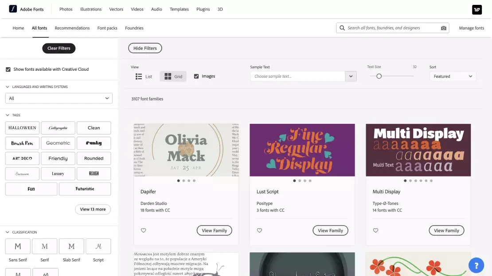The width and height of the screenshot is (492, 276).
Task: Collapse the Tags section
Action: 8,115
